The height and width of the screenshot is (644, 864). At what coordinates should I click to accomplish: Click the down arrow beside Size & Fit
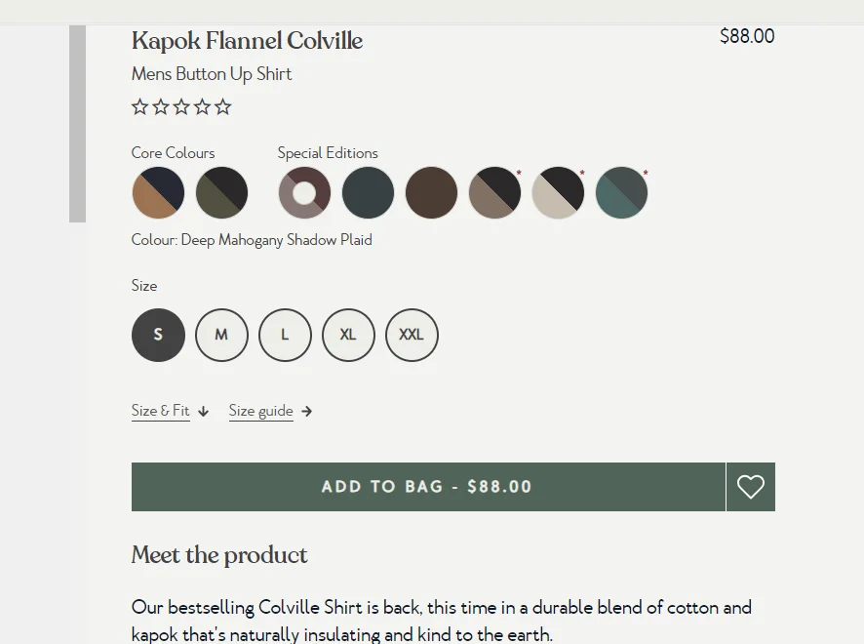tap(204, 412)
